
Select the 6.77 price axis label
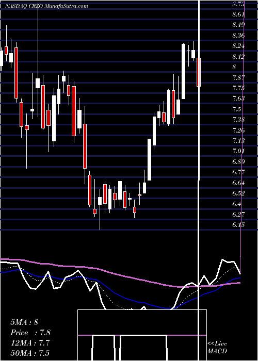pos(238,172)
